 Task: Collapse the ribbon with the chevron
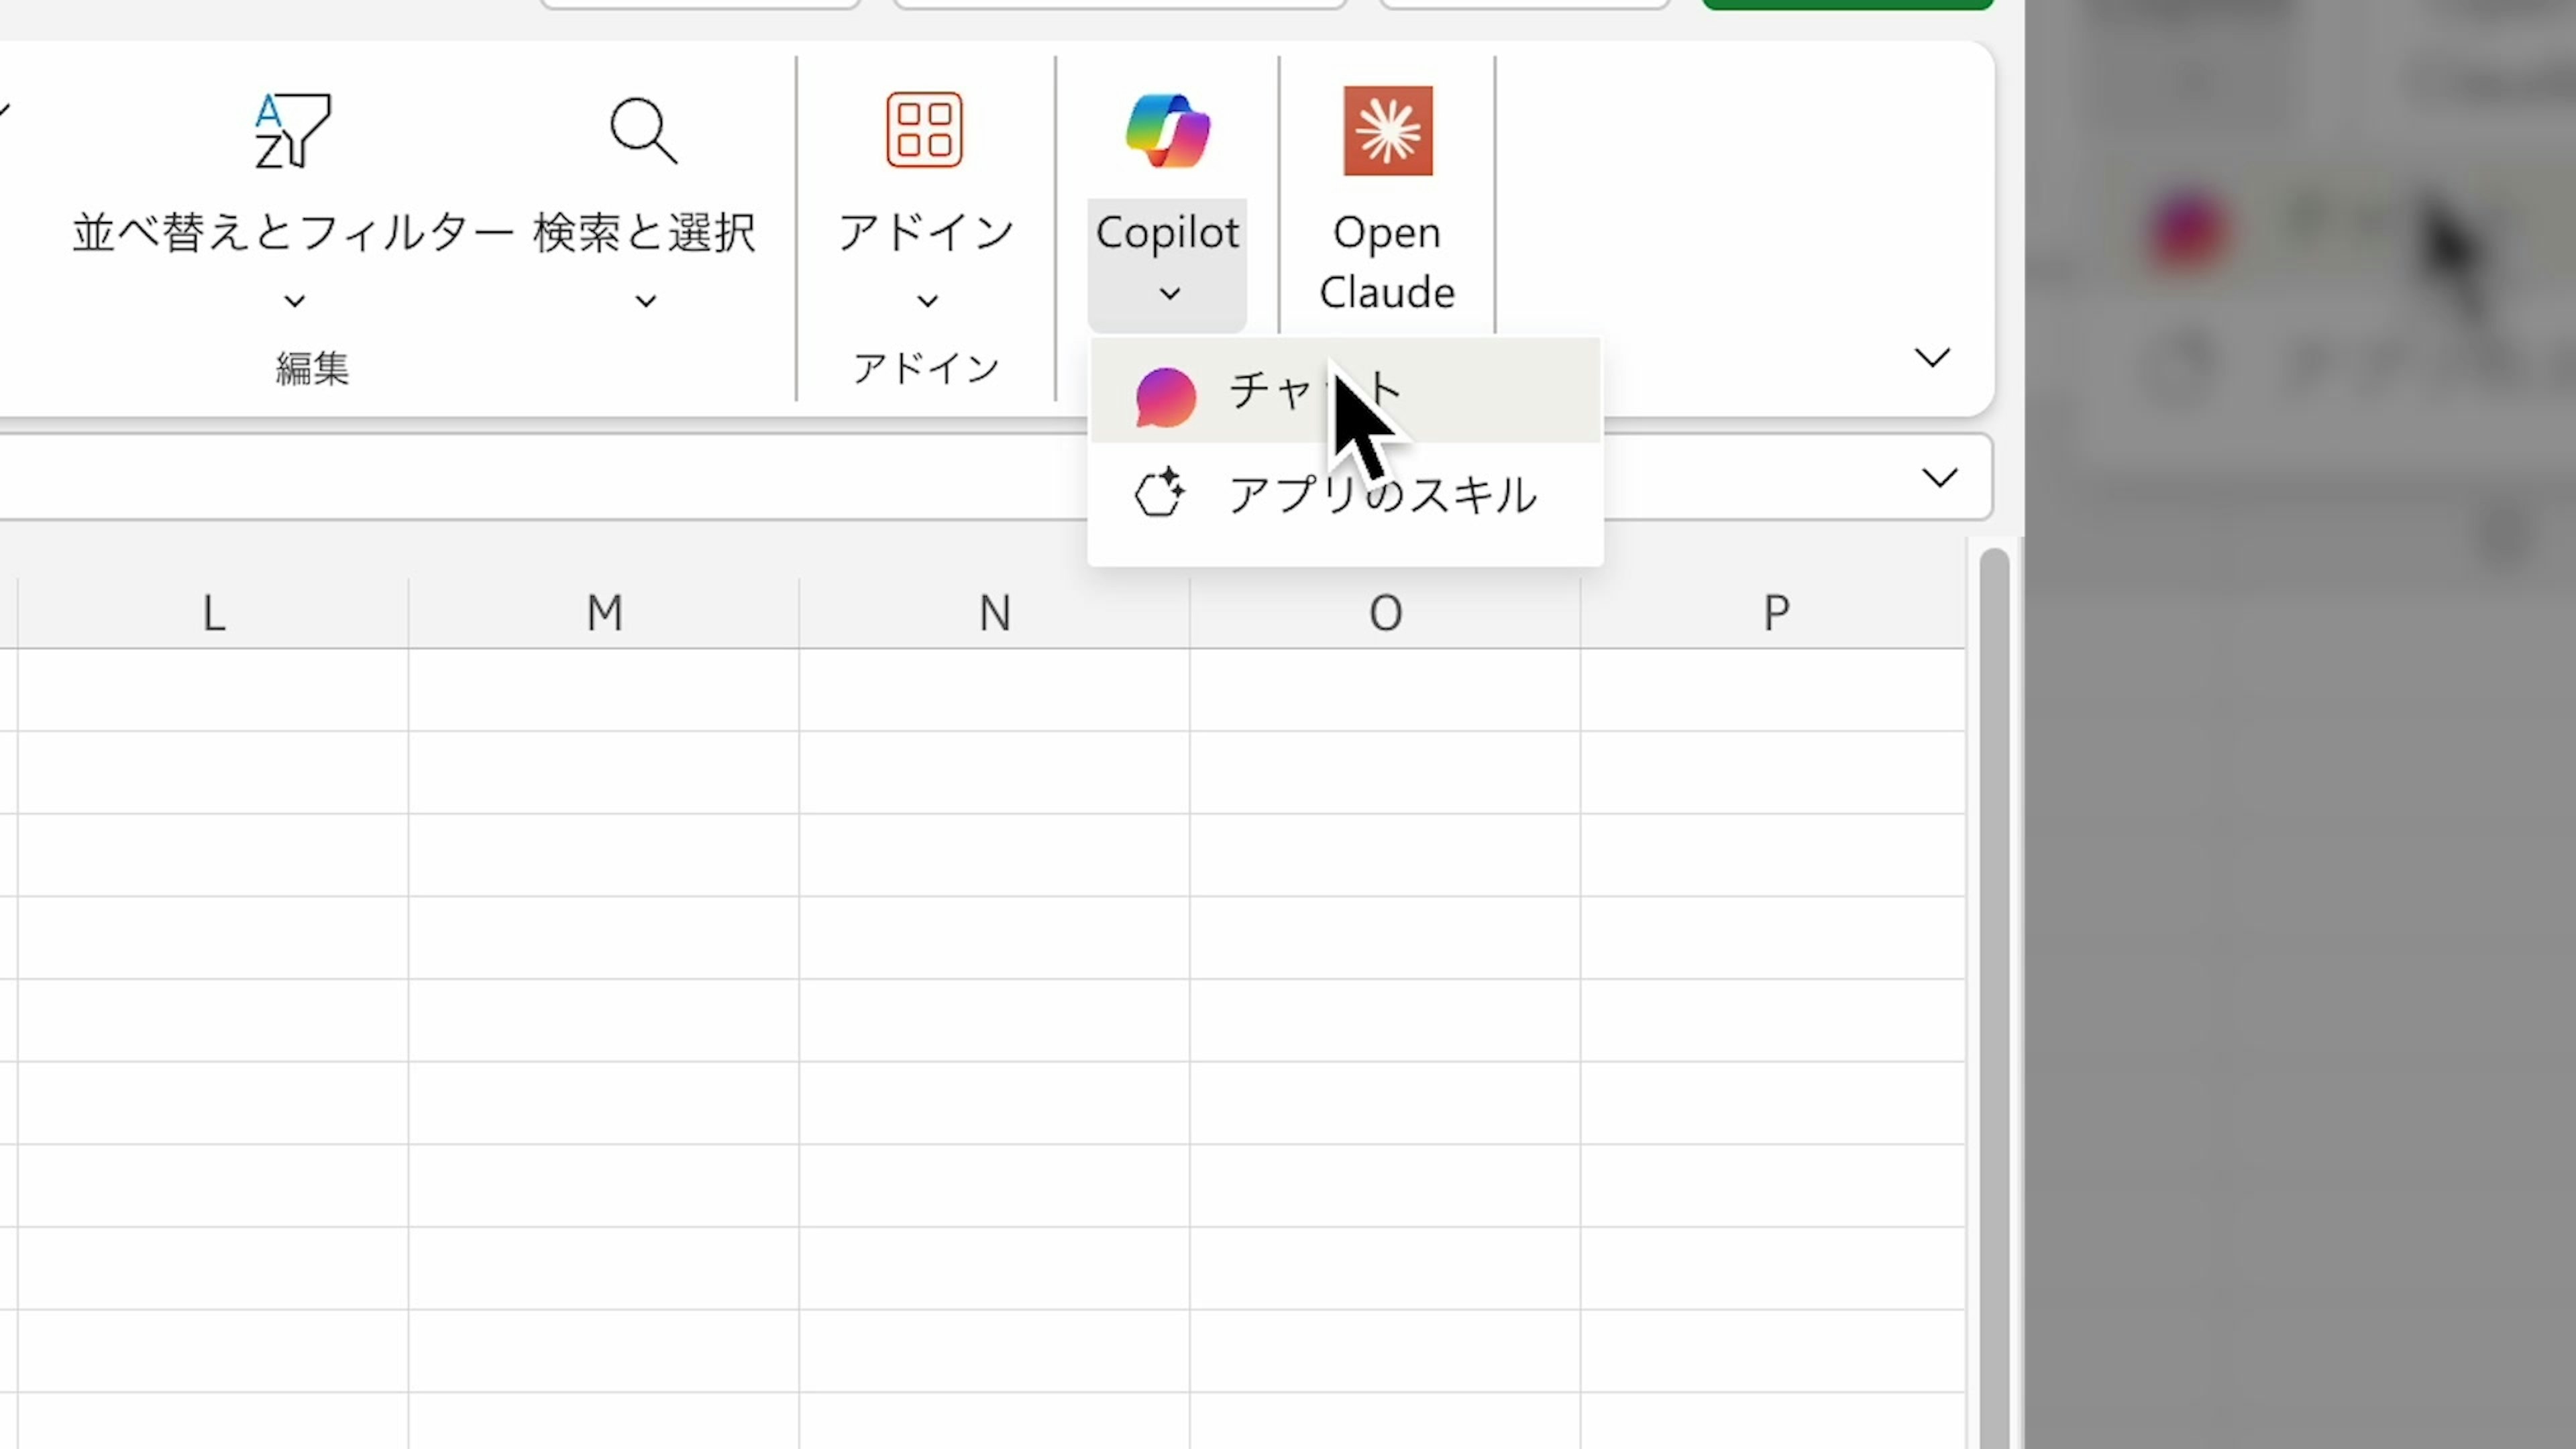click(x=1931, y=358)
